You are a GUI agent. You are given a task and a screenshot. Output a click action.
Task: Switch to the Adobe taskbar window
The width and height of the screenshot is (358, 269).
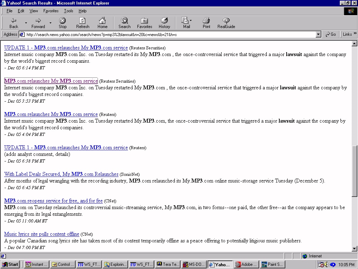pos(246,265)
